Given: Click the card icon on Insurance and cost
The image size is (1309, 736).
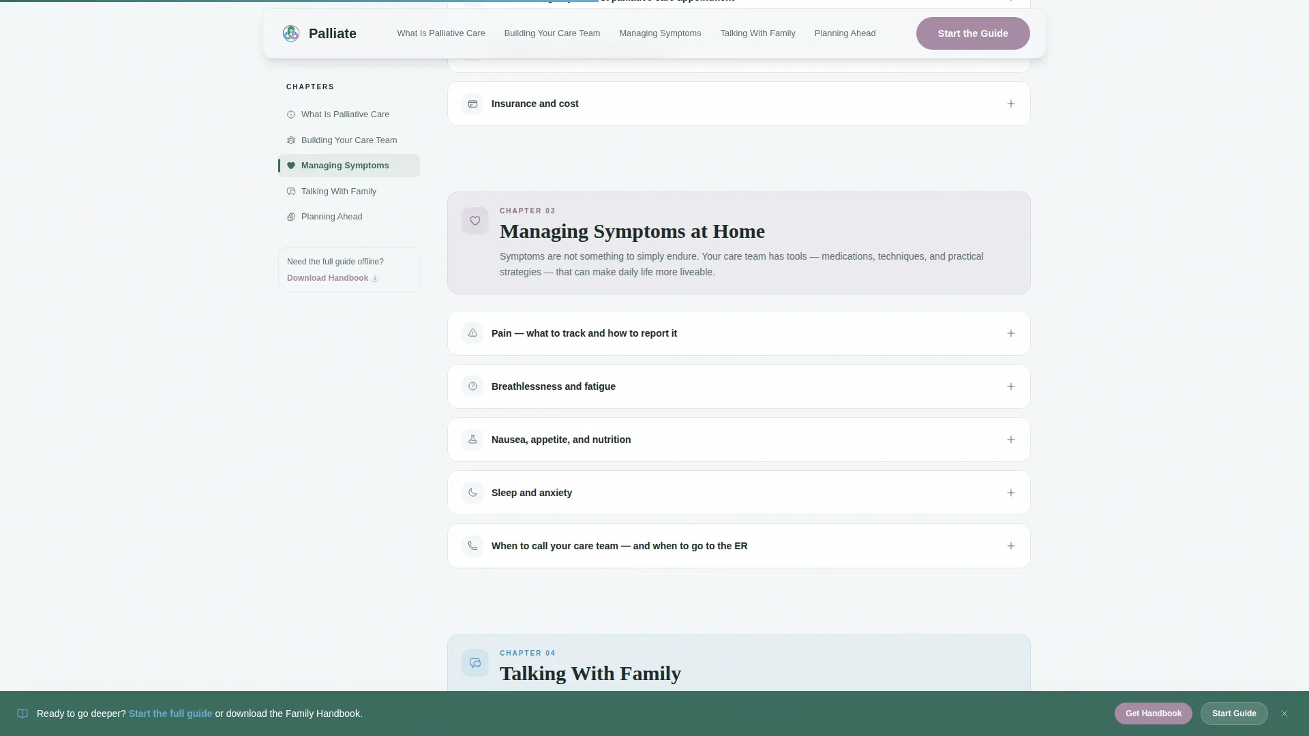Looking at the screenshot, I should [x=472, y=104].
